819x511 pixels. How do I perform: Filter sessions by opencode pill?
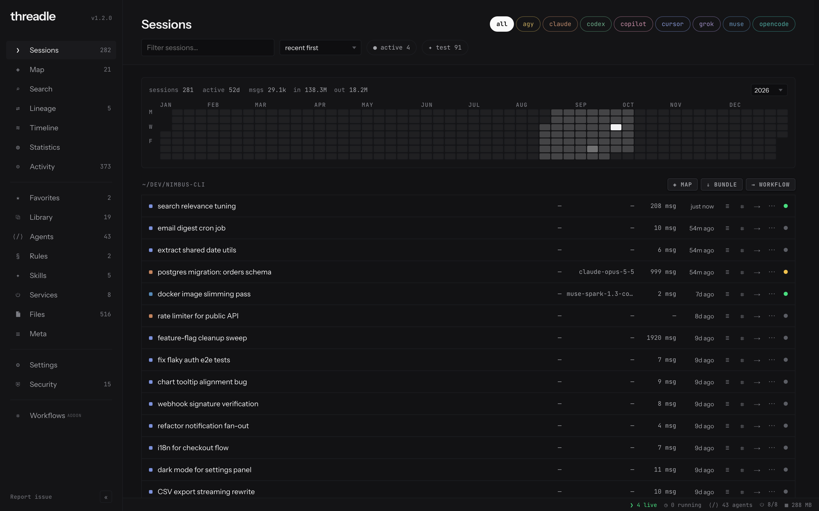[x=774, y=24]
